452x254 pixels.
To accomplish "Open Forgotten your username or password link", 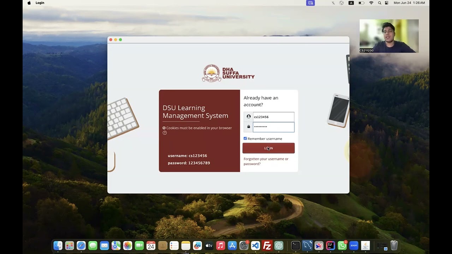I will [x=266, y=161].
